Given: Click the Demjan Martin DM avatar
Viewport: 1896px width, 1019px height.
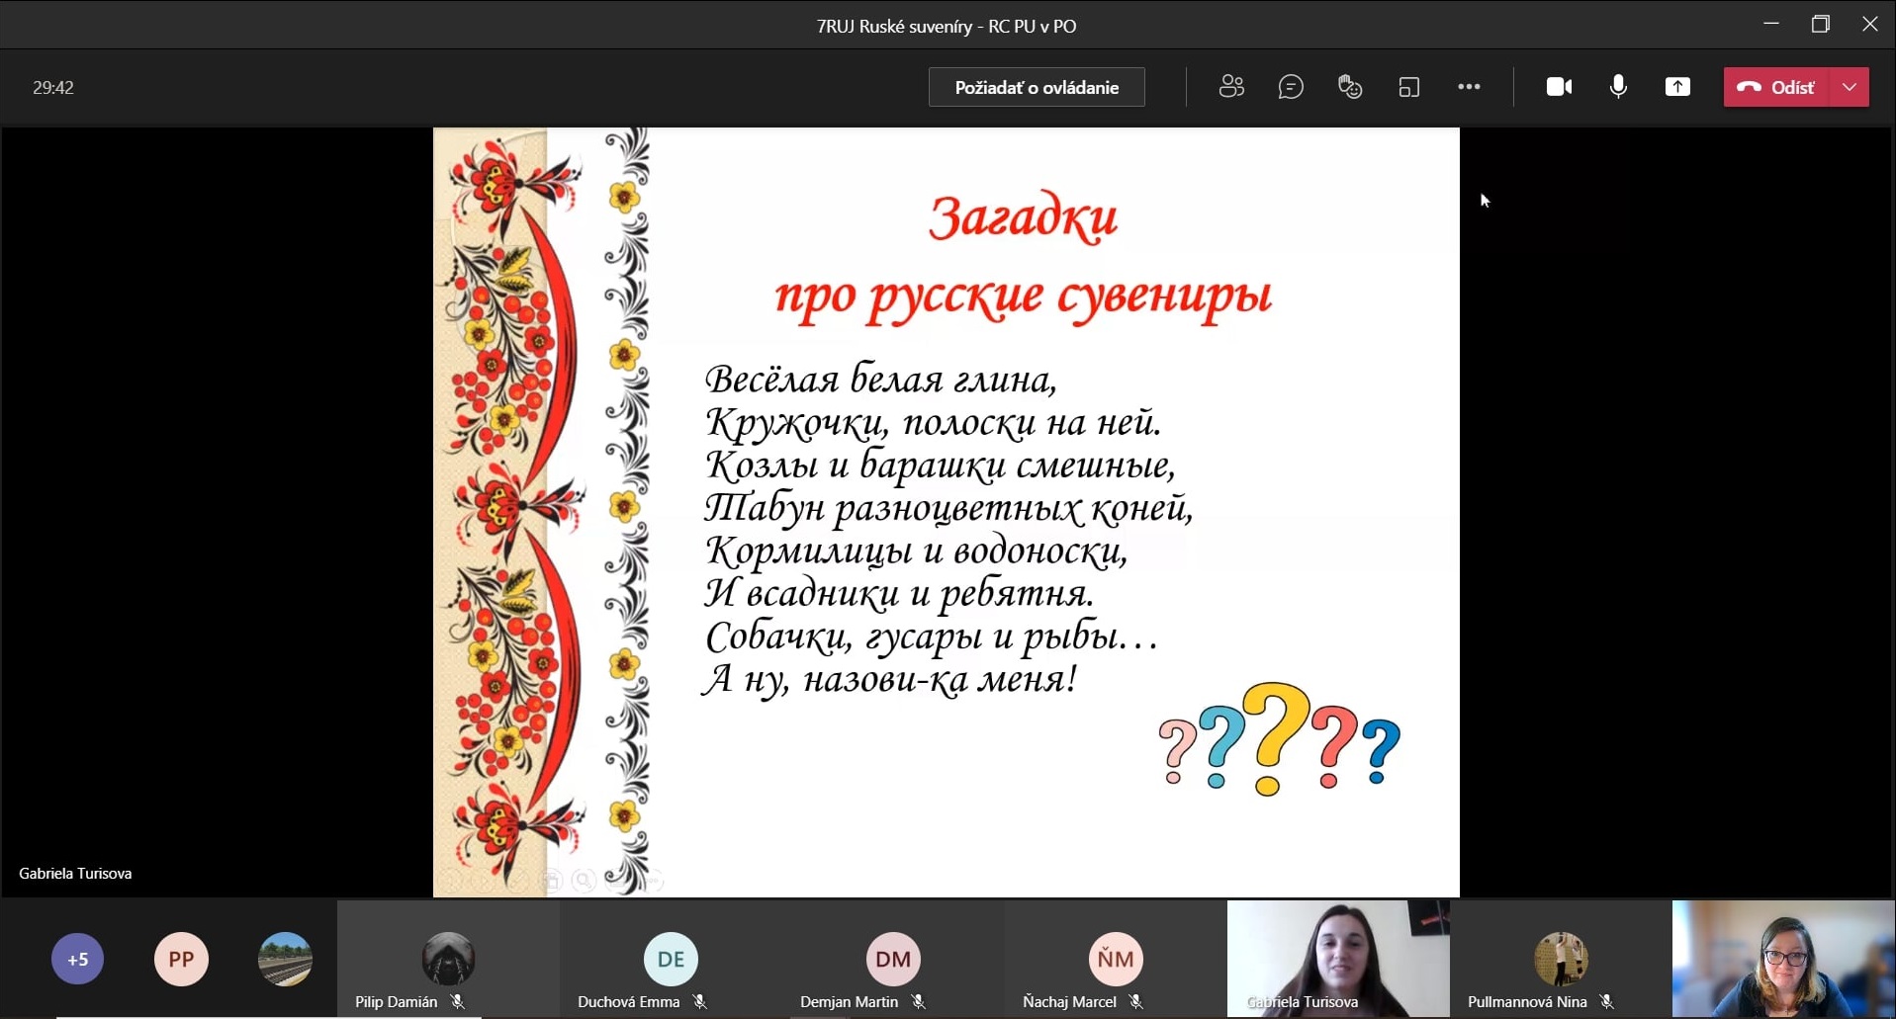Looking at the screenshot, I should (893, 959).
